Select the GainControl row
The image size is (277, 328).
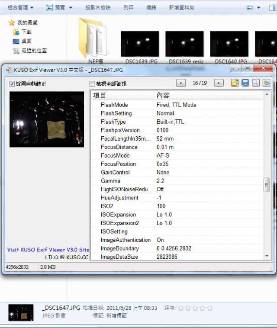pos(177,172)
